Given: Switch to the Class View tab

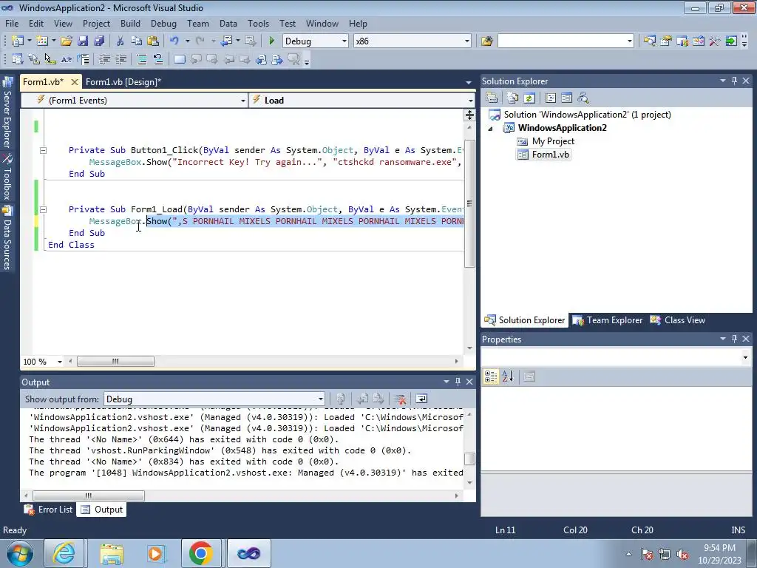Looking at the screenshot, I should click(x=677, y=320).
